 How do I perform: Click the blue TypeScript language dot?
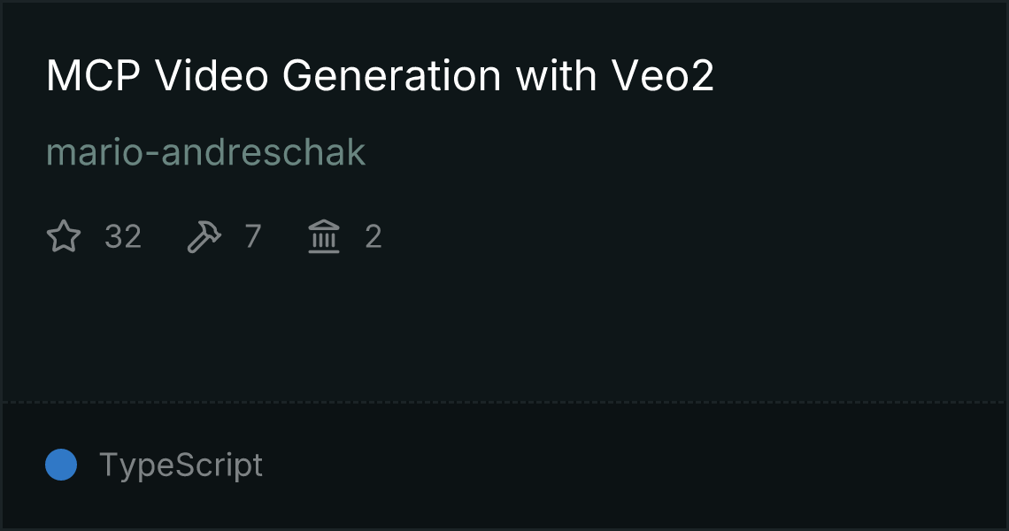[61, 465]
